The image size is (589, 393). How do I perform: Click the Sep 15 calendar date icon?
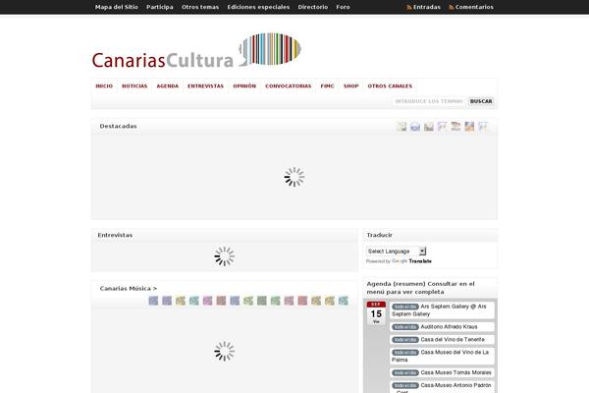(376, 313)
